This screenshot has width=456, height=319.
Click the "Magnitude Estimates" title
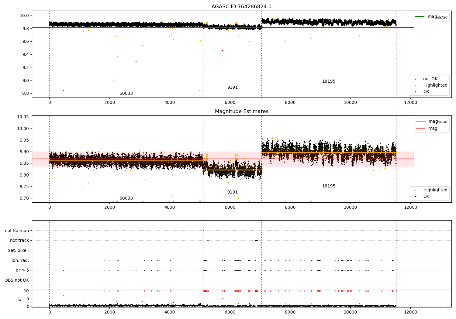click(241, 111)
